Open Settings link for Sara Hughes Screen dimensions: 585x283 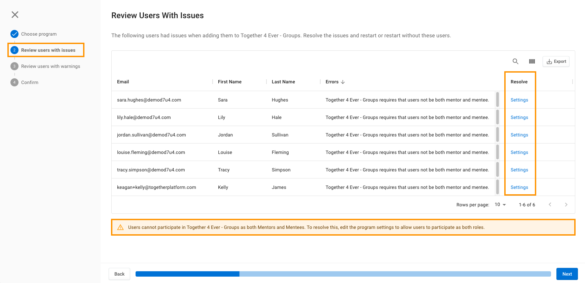(519, 100)
